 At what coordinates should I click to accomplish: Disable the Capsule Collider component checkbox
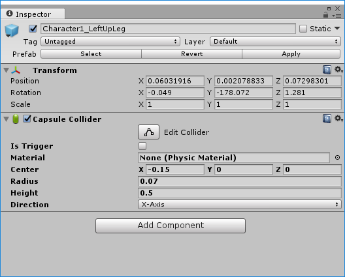tap(27, 119)
